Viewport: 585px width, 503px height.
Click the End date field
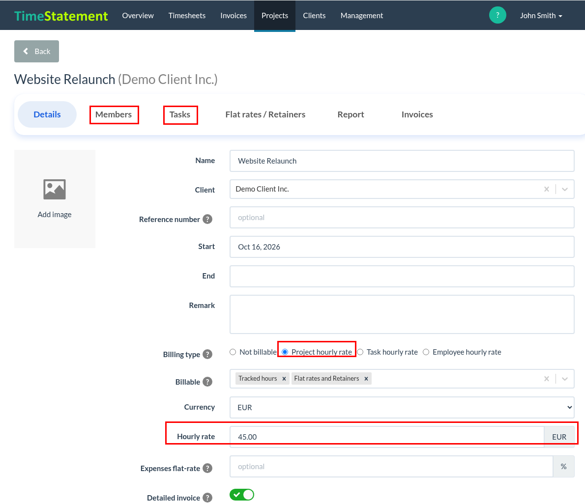pos(402,276)
